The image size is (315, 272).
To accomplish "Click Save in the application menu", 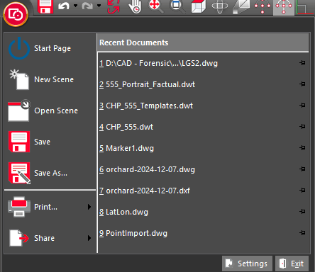I will click(50, 142).
